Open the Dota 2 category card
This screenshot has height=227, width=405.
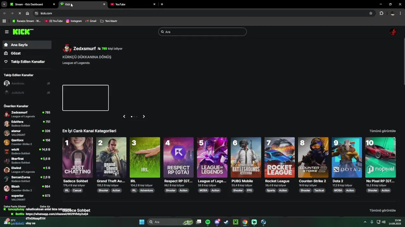click(x=347, y=157)
